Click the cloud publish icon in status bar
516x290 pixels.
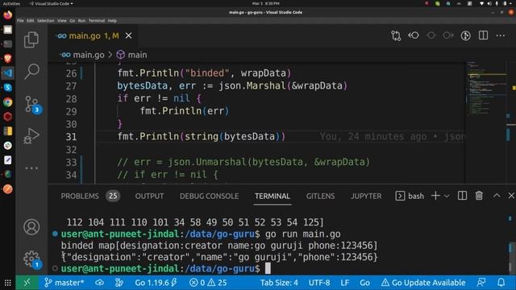tap(99, 283)
